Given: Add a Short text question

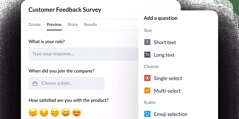Looking at the screenshot, I should click(165, 42).
